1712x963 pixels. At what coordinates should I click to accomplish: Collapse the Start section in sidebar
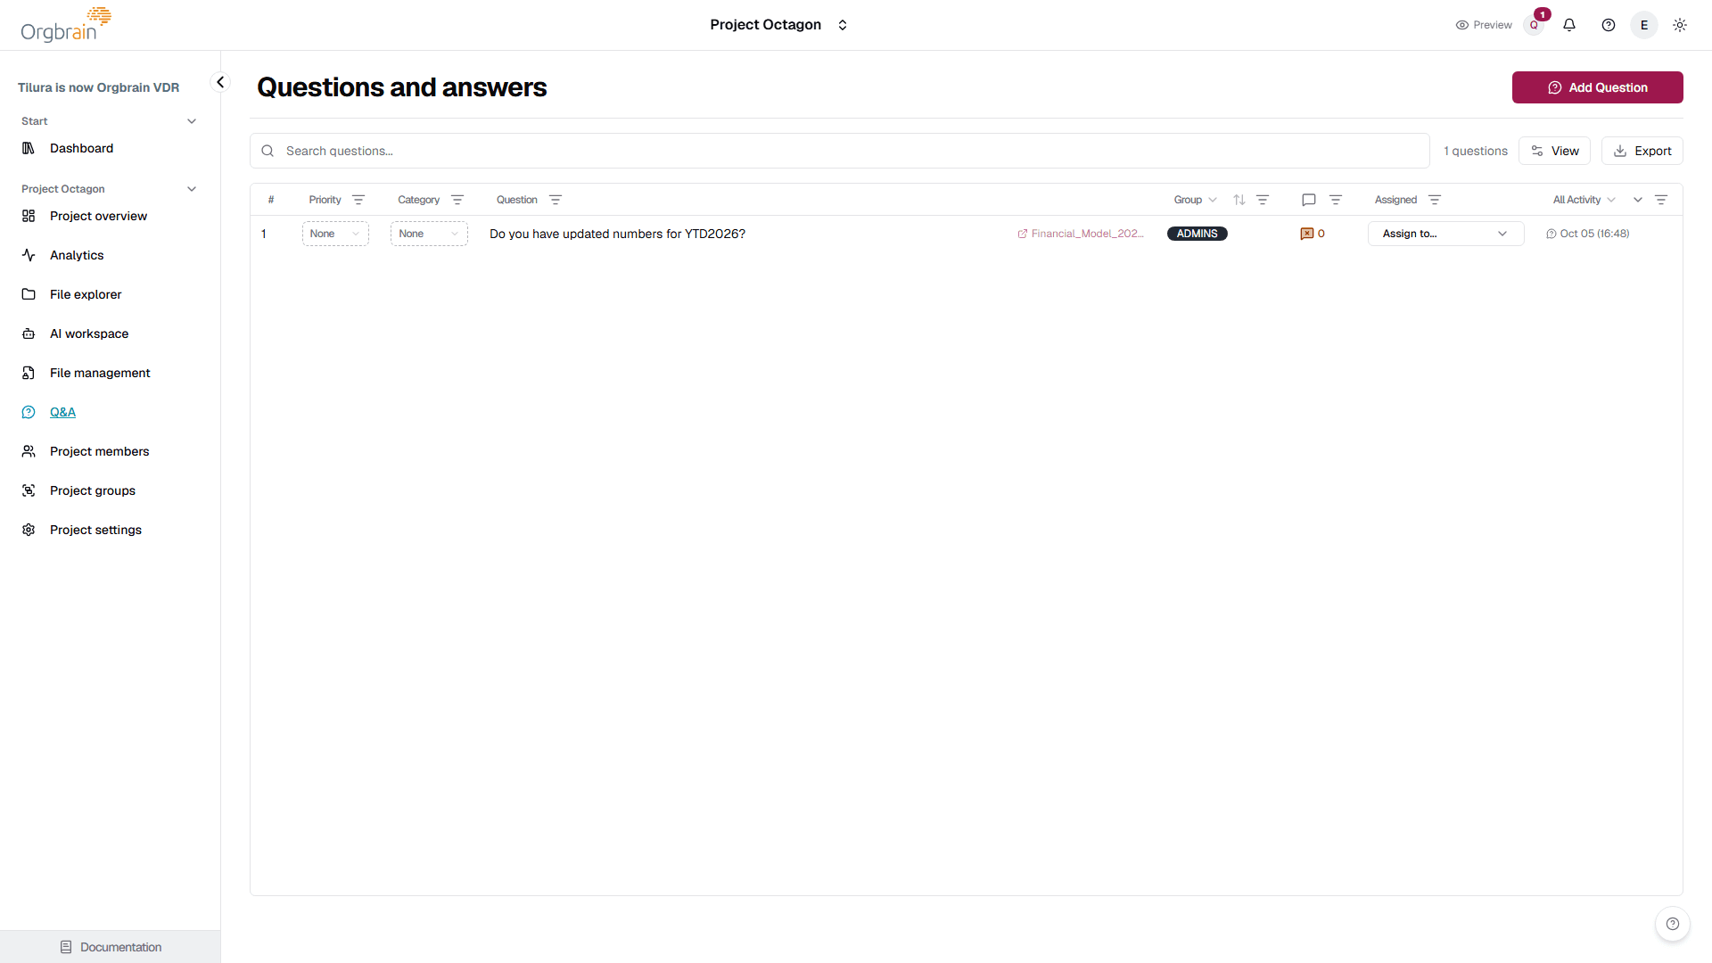[x=192, y=121]
